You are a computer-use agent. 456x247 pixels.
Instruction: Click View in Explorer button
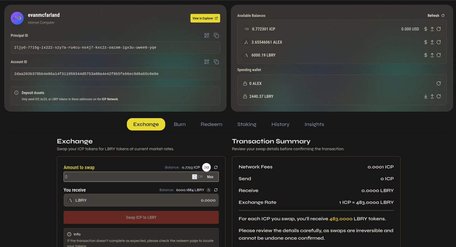click(x=205, y=18)
